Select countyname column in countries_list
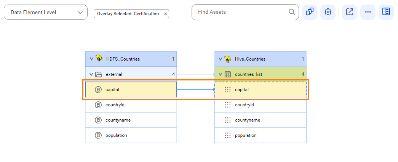Image resolution: width=398 pixels, height=162 pixels. tap(261, 120)
